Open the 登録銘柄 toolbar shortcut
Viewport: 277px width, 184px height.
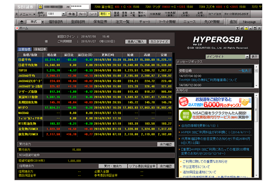point(116,14)
